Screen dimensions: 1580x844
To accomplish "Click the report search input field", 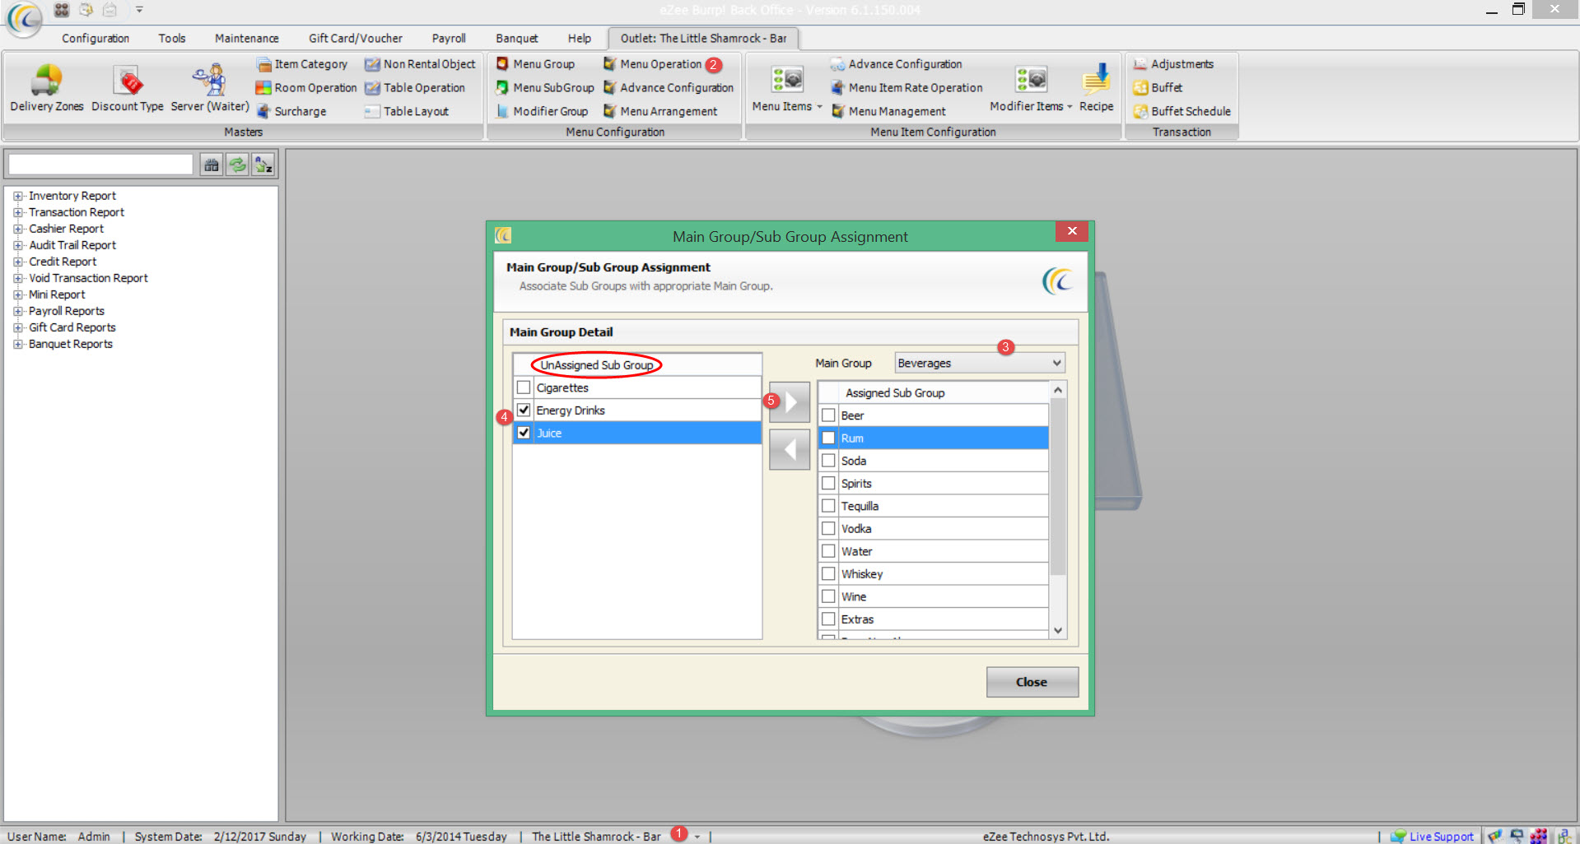I will tap(100, 165).
